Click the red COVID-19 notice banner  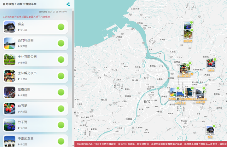point(151,144)
